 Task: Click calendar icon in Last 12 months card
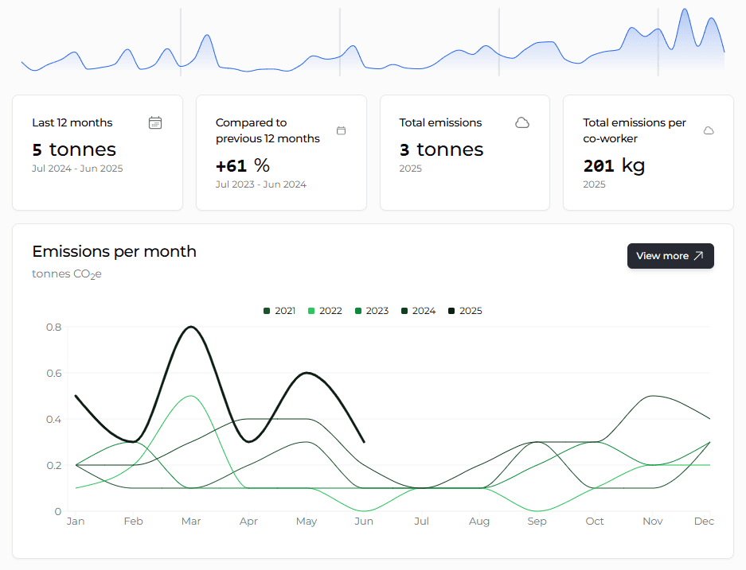click(155, 122)
